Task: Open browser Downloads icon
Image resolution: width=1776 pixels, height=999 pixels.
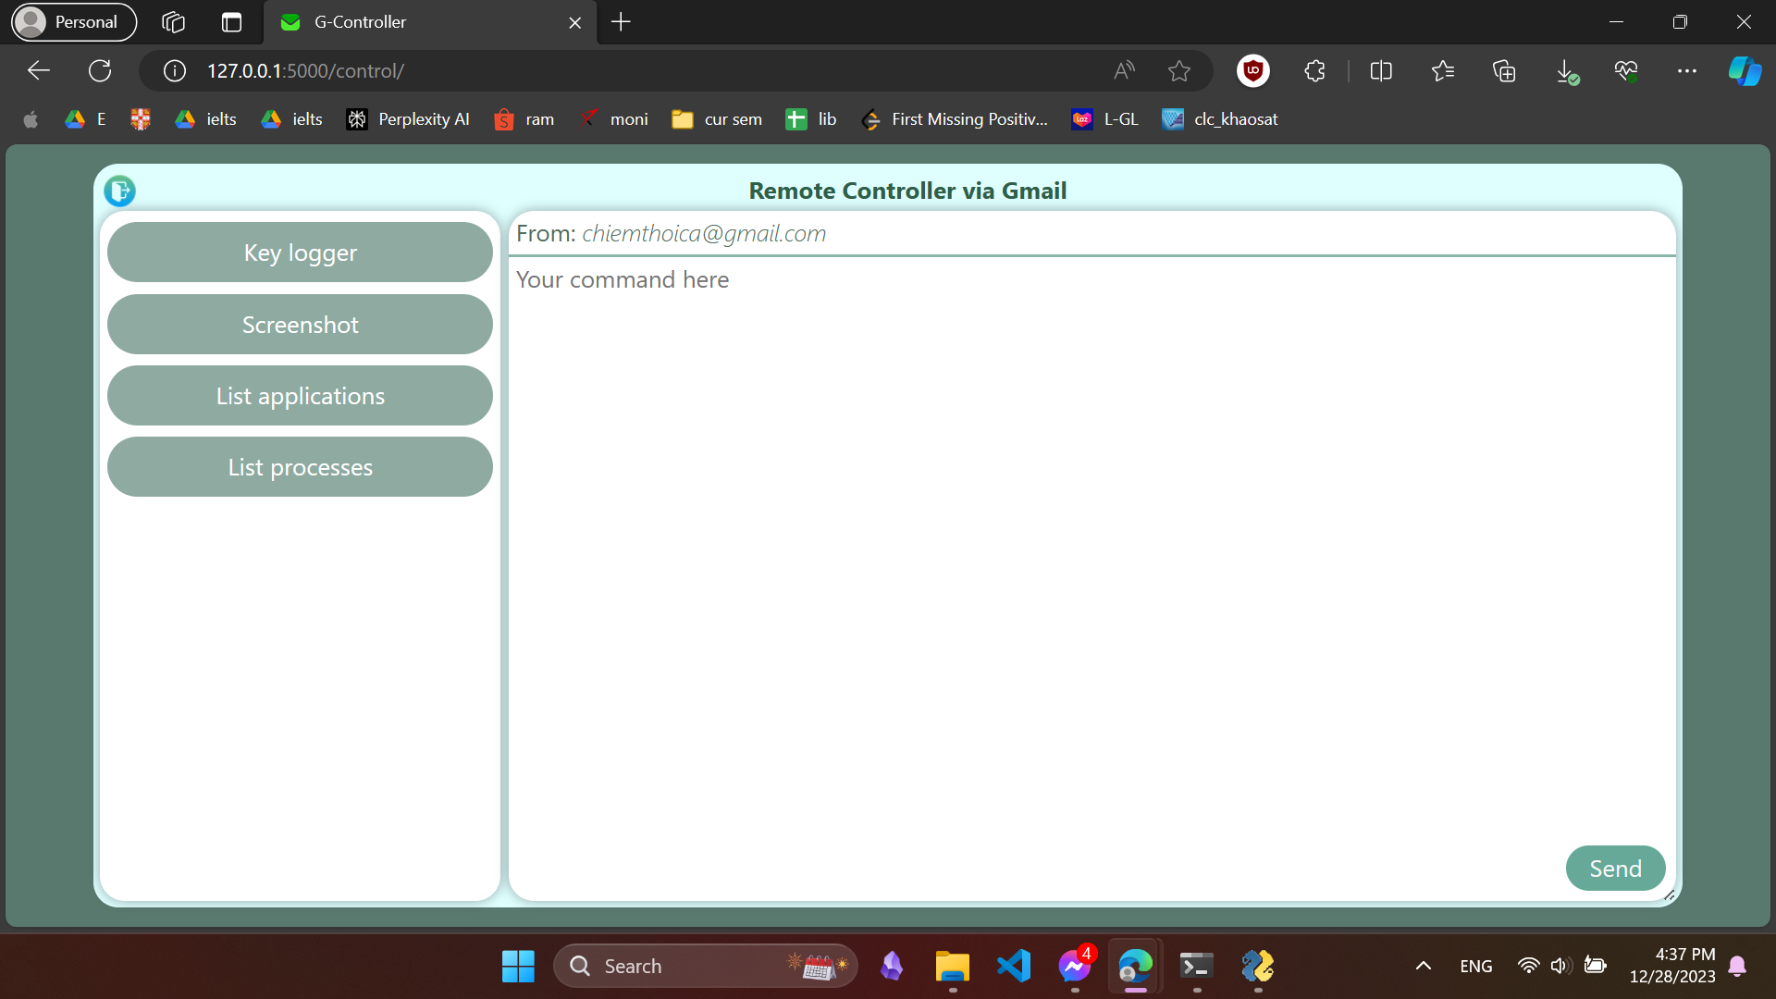Action: [x=1565, y=71]
